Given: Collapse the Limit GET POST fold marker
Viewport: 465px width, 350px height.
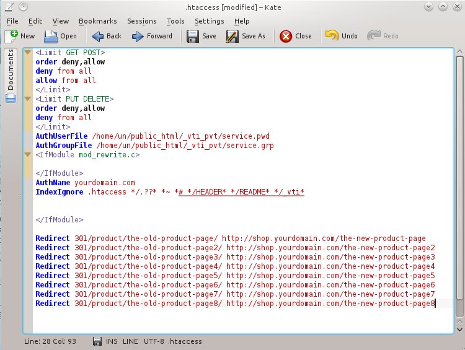Looking at the screenshot, I should coord(27,53).
